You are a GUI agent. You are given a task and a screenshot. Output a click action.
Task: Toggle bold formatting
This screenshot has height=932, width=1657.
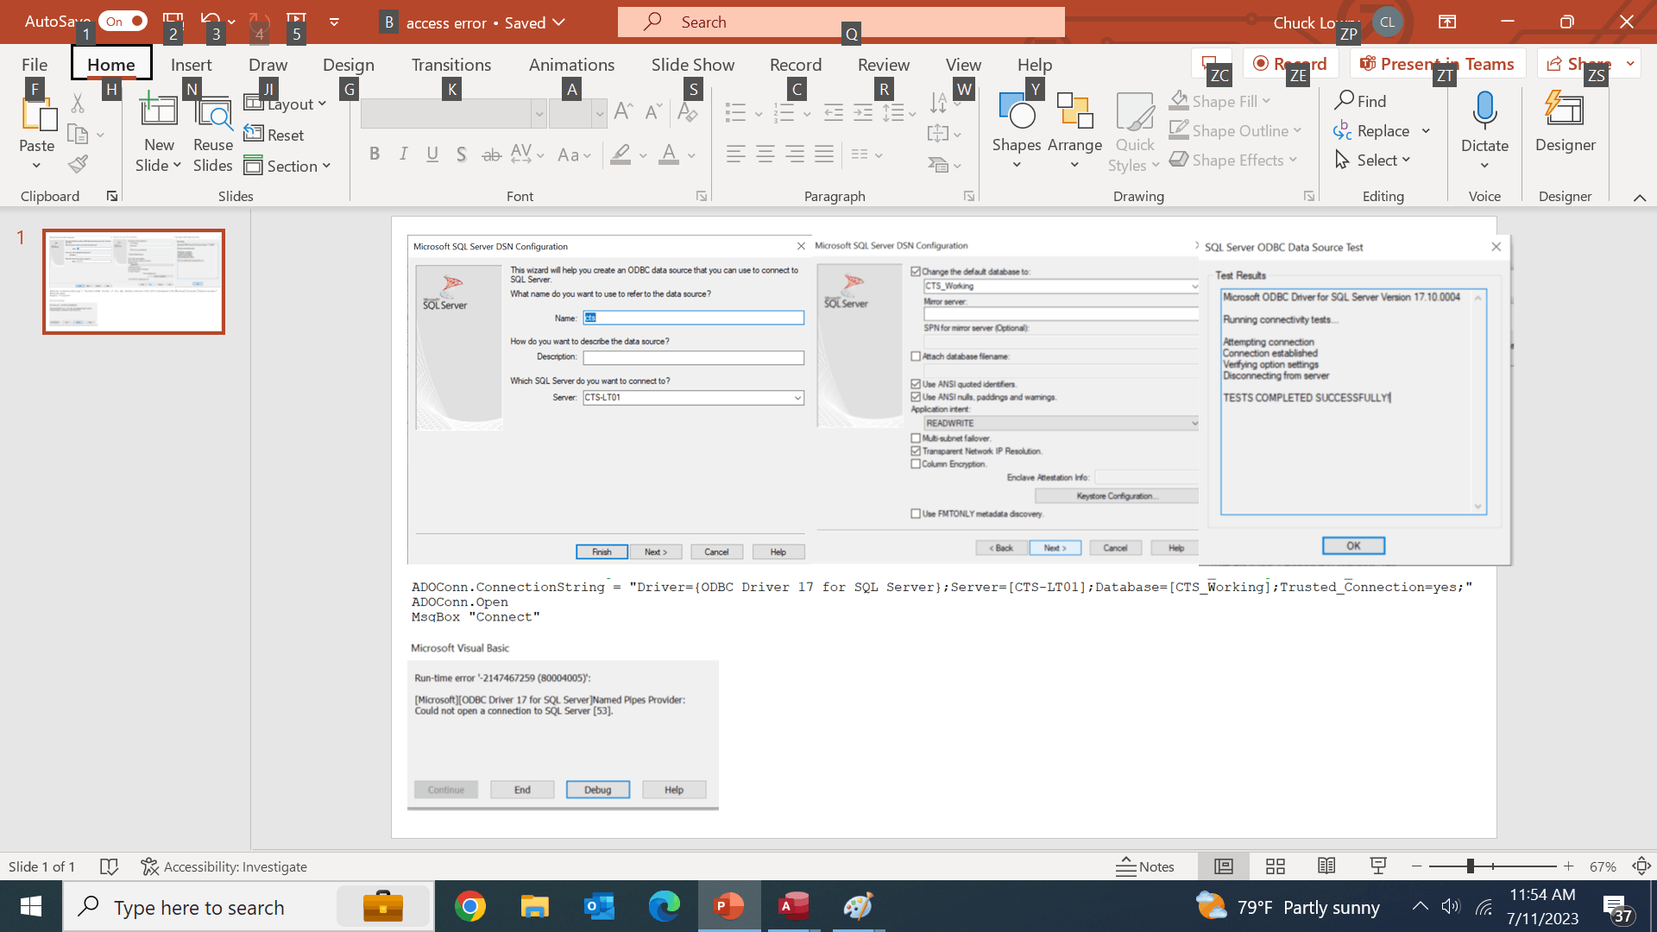374,154
